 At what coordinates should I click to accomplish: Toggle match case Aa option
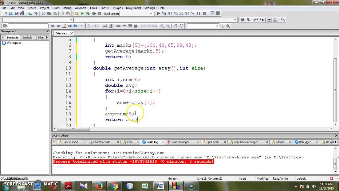point(75,26)
